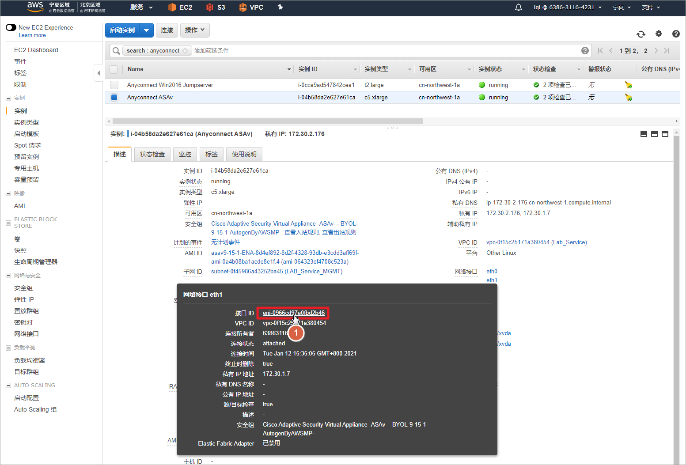Collapse the 网络与安全 sidebar section

click(x=8, y=276)
